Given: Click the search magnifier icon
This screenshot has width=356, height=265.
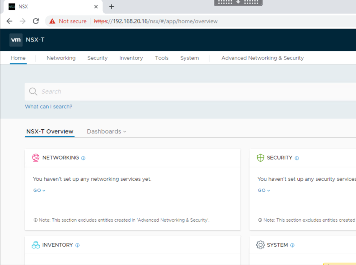Looking at the screenshot, I should [x=33, y=92].
